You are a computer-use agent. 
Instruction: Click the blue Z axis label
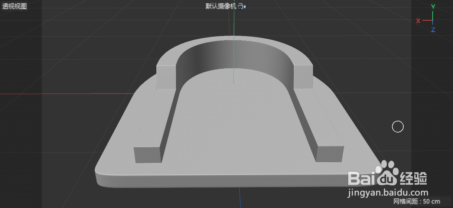pyautogui.click(x=433, y=30)
